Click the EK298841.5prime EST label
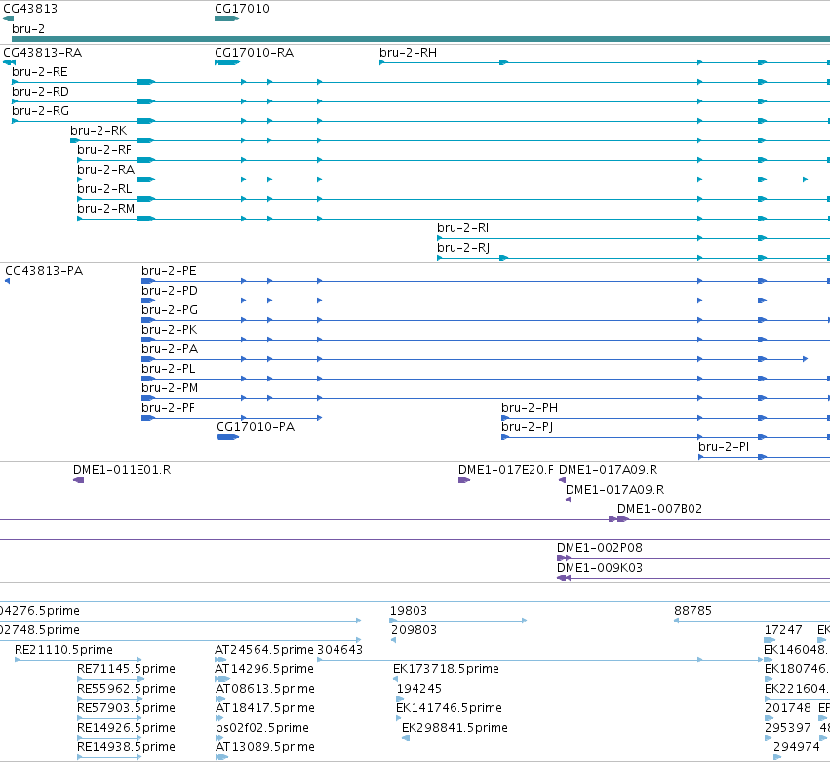The height and width of the screenshot is (762, 830). [x=455, y=728]
